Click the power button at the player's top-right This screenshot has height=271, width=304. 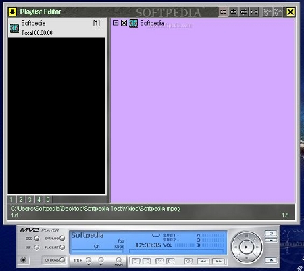[x=271, y=233]
